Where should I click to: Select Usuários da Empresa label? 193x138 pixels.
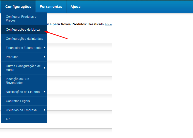21,110
